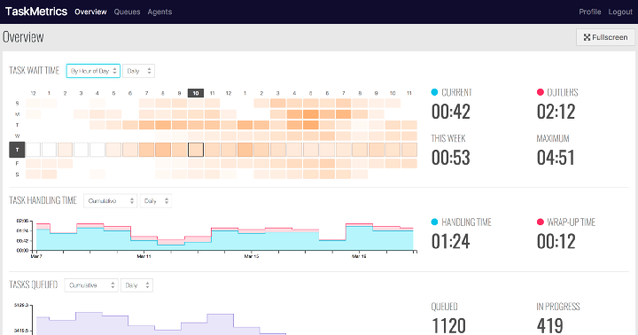Click the W day label in heatmap

click(x=17, y=136)
